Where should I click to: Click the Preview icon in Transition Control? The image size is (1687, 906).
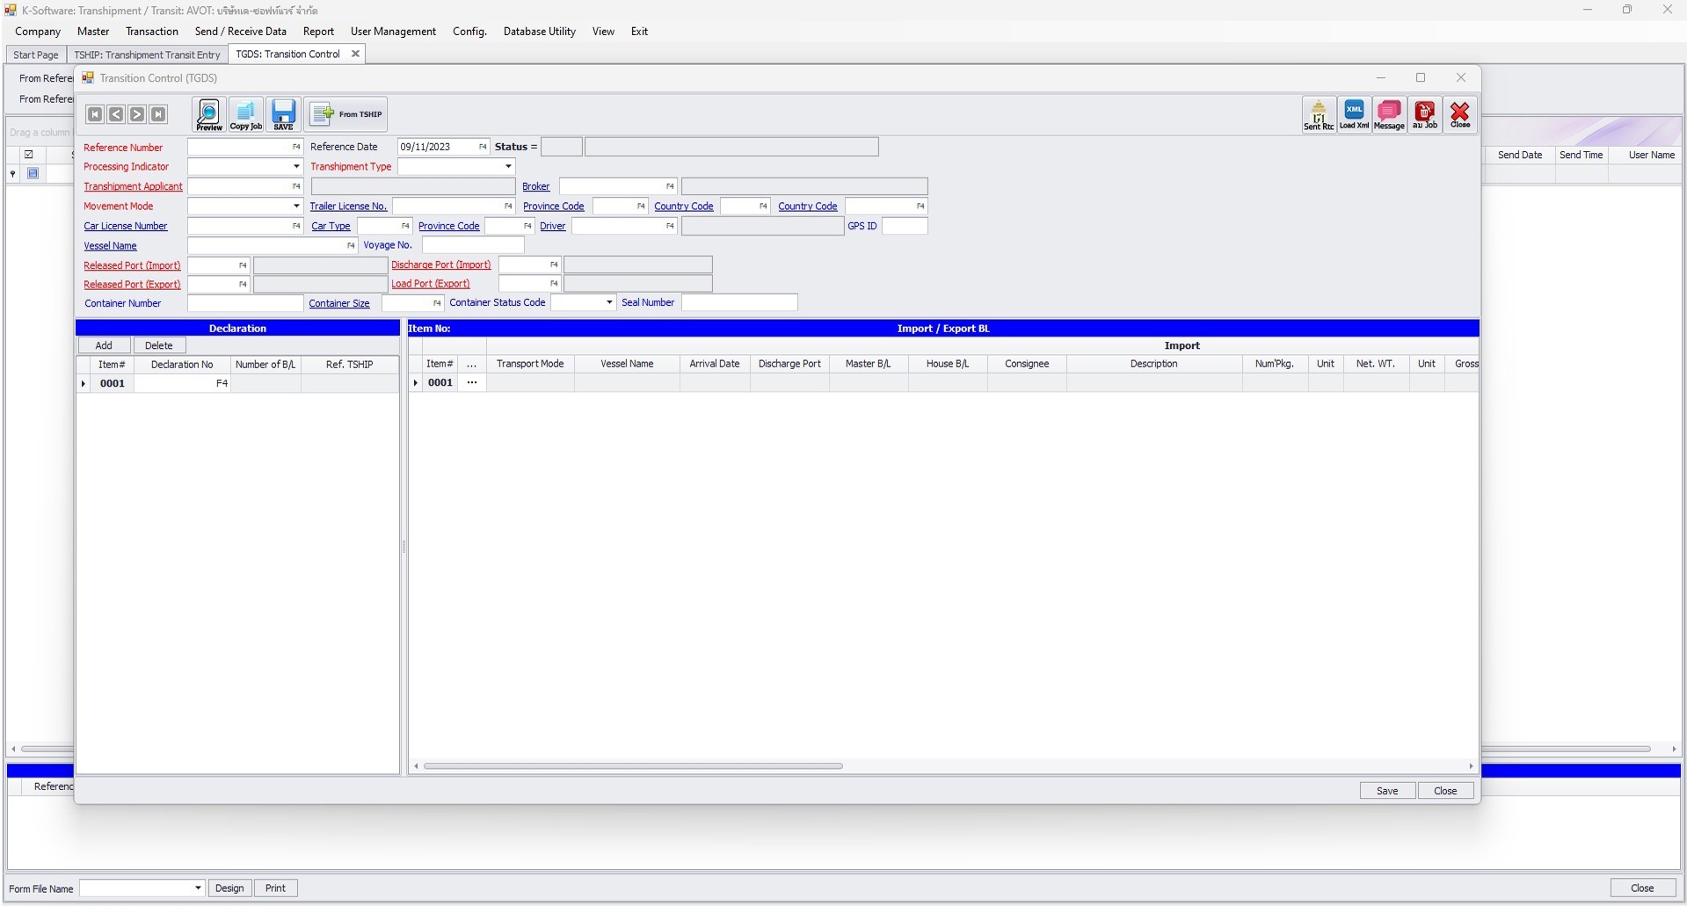208,114
